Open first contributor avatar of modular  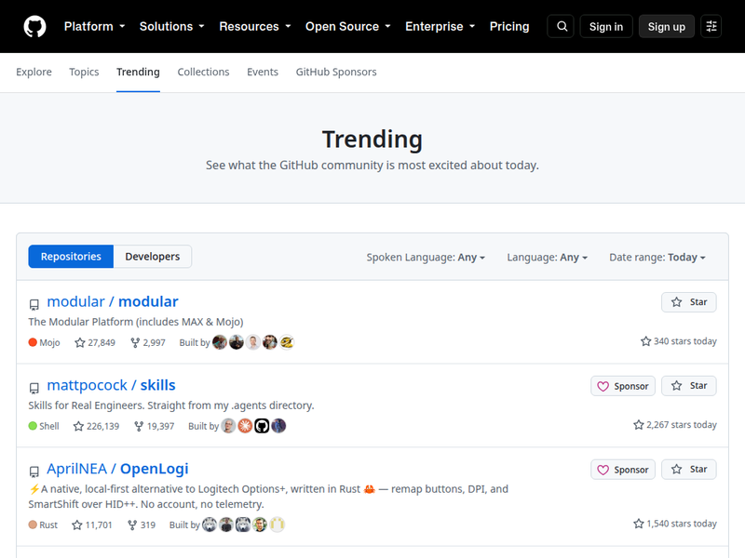[x=220, y=342]
